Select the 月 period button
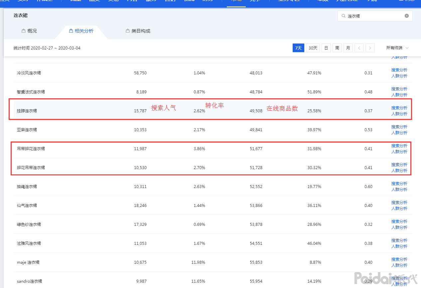Screen dimensions: 421x288 point(348,48)
